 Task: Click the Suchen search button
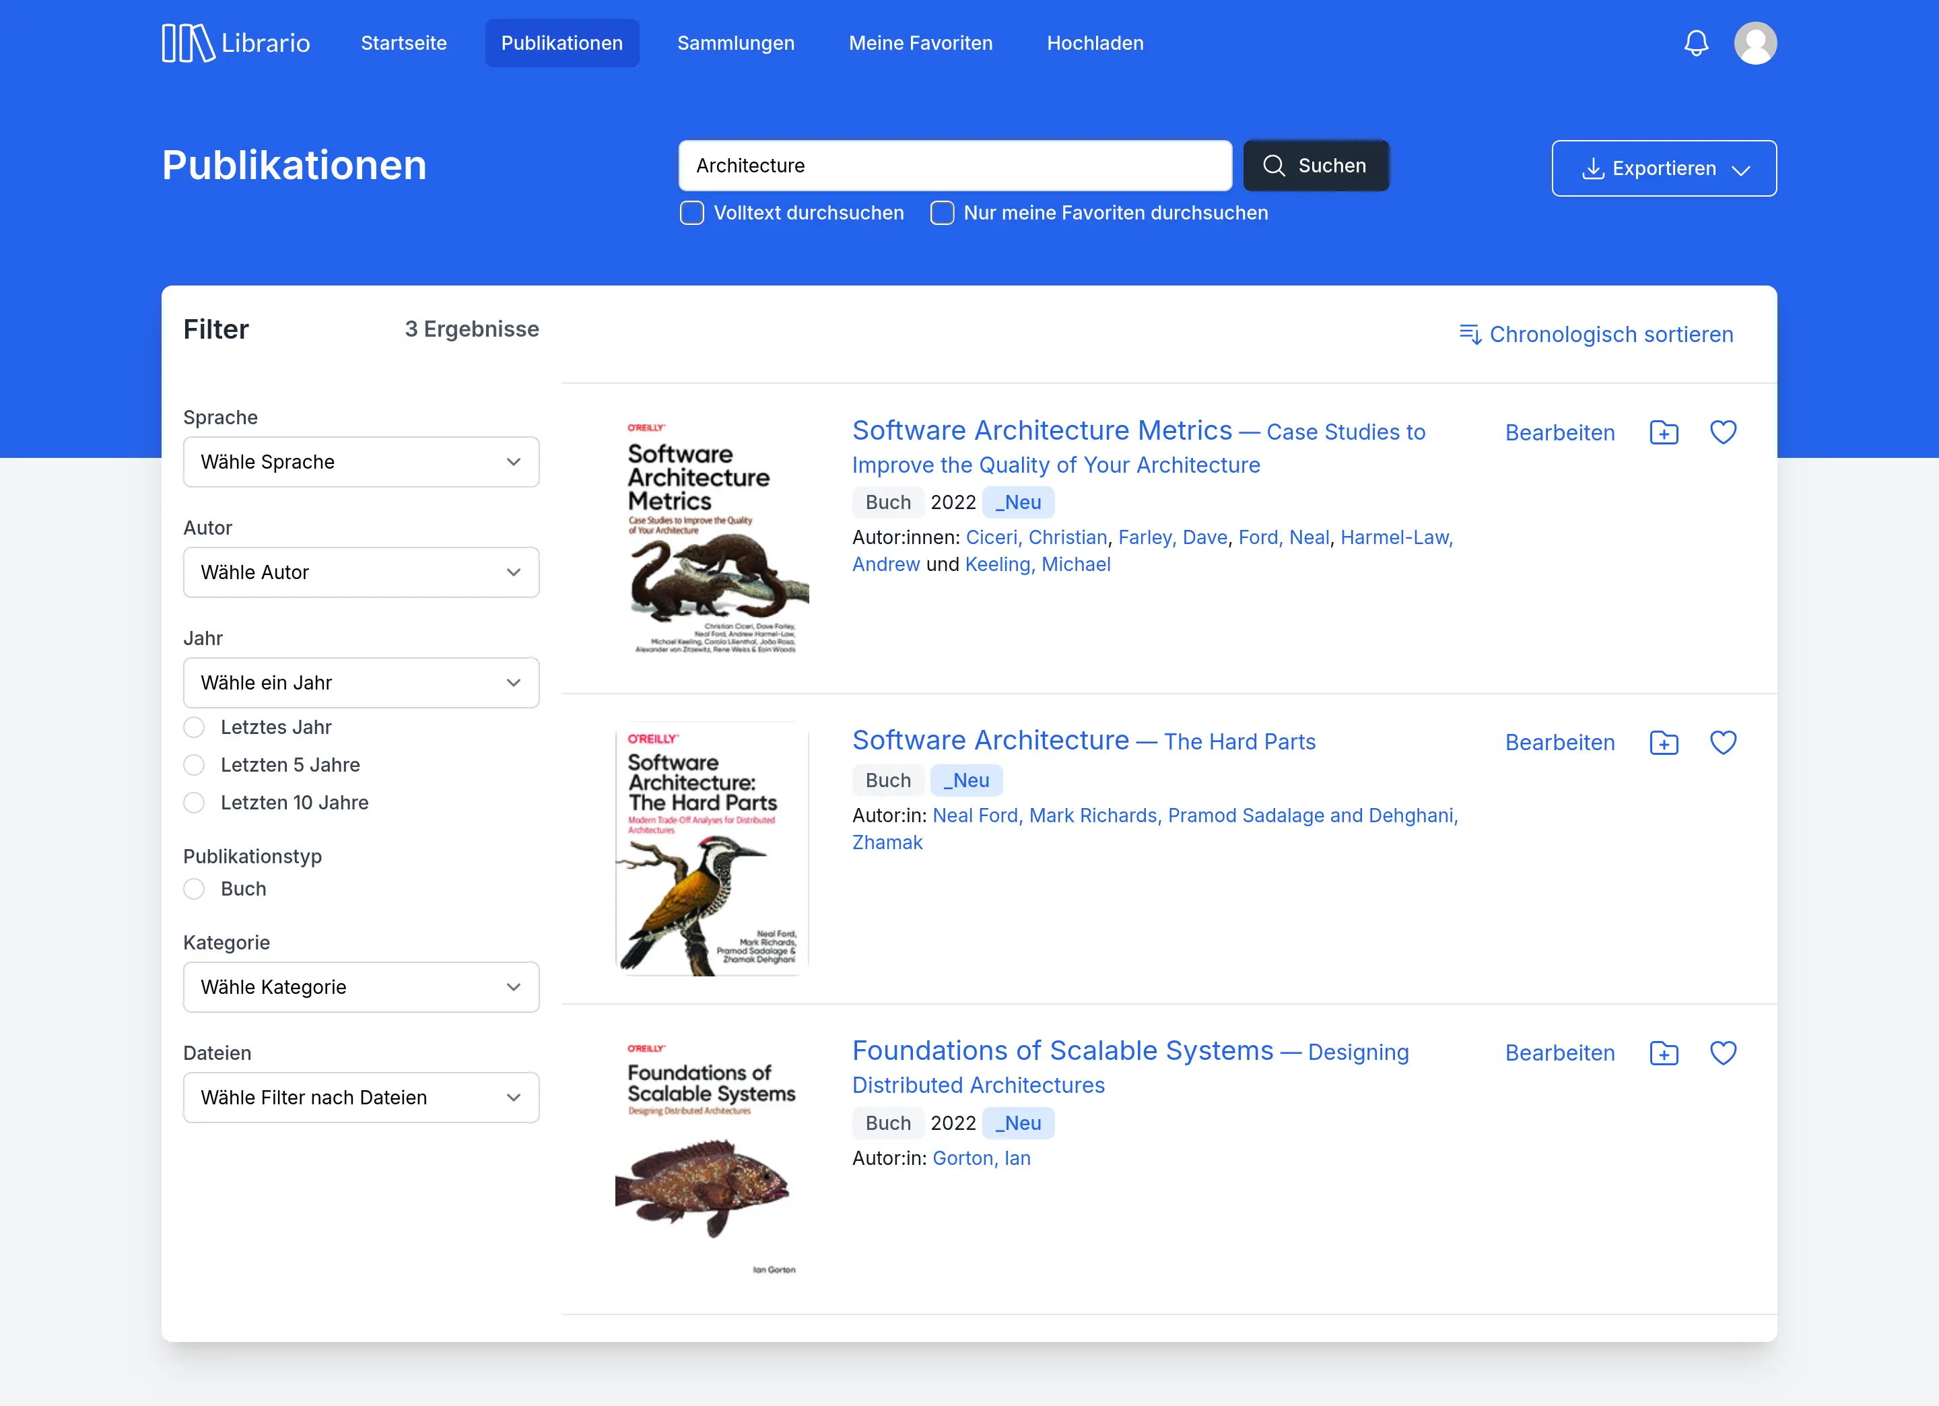1316,166
